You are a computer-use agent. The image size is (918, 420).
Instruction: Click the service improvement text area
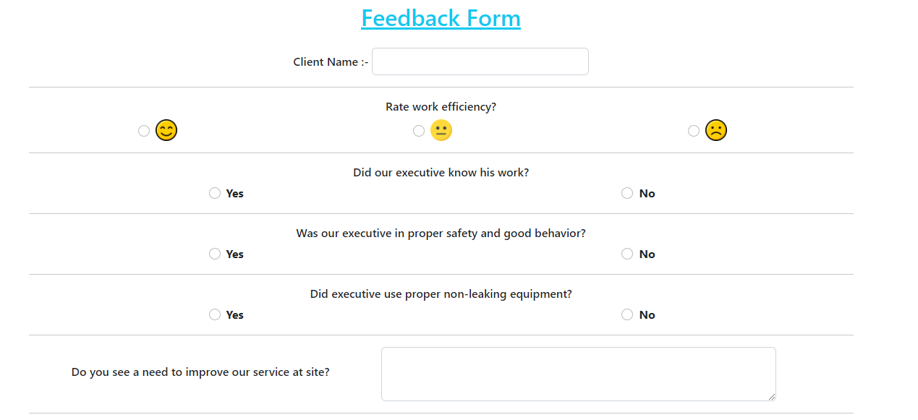coord(578,374)
